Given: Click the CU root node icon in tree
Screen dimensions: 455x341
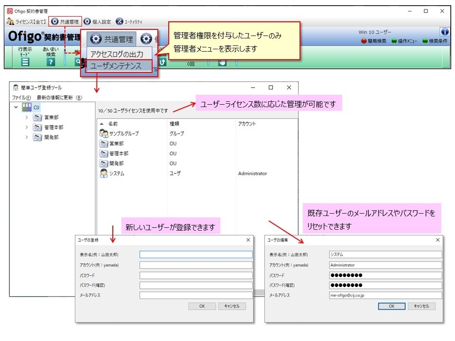Looking at the screenshot, I should (x=27, y=108).
